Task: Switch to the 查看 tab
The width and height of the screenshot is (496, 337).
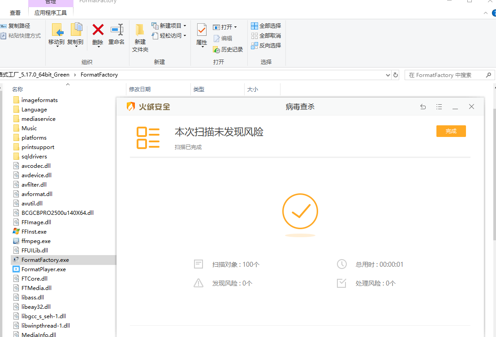Action: [x=15, y=13]
